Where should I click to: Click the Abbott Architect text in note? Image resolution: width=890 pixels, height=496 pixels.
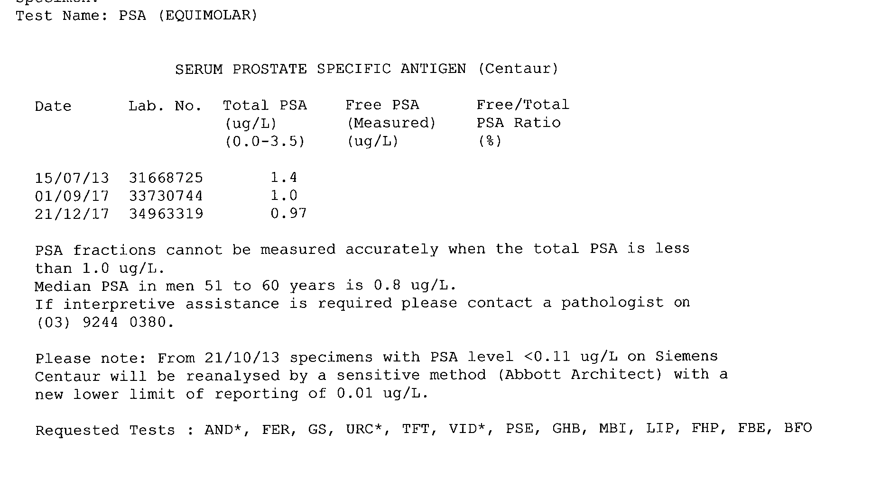click(579, 375)
